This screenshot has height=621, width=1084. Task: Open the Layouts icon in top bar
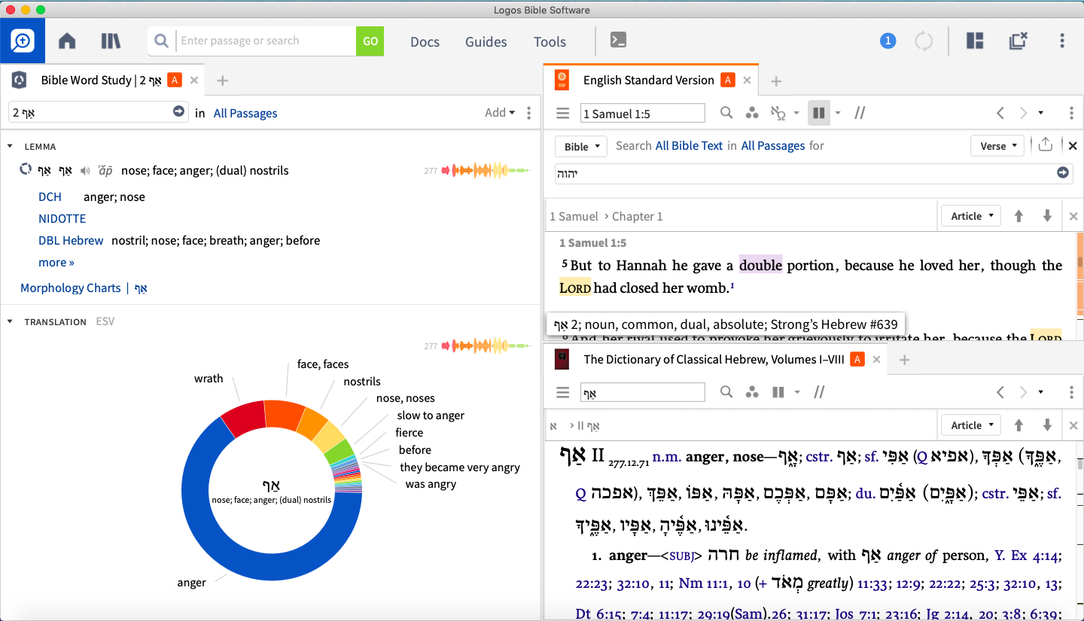coord(975,41)
